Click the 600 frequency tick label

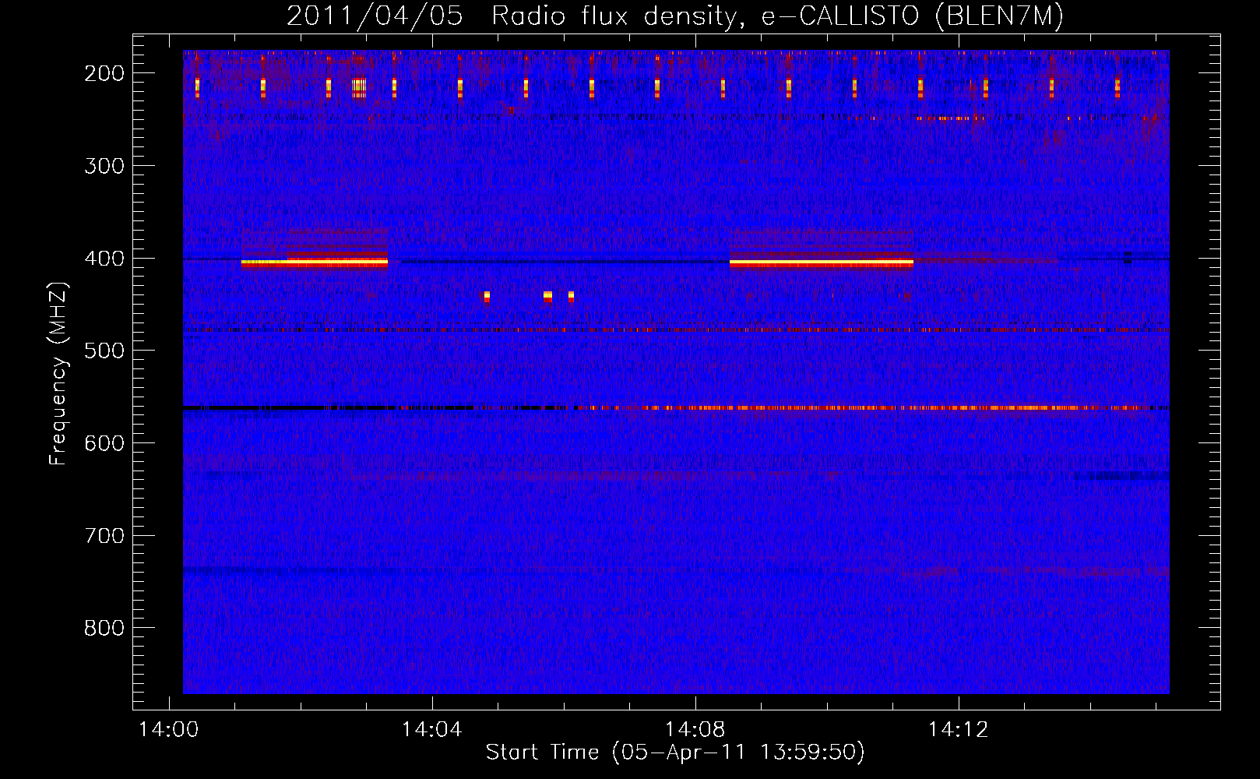(x=104, y=443)
